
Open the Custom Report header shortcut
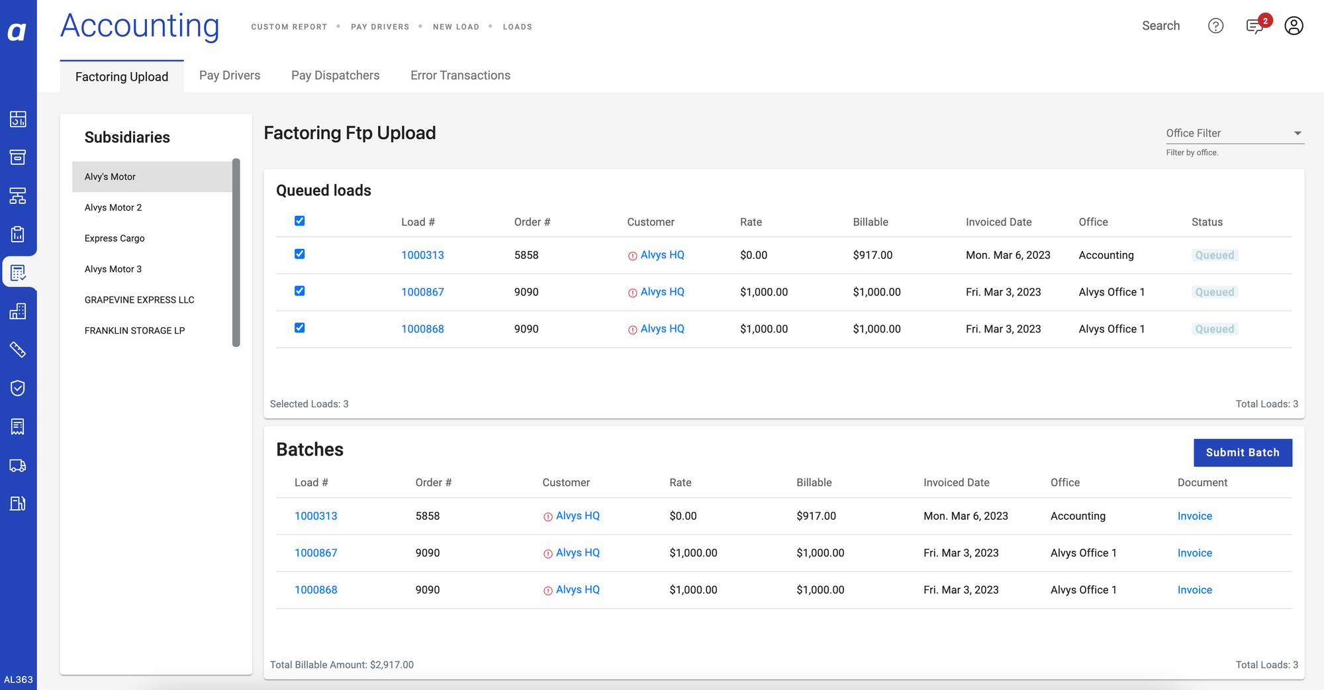[289, 27]
